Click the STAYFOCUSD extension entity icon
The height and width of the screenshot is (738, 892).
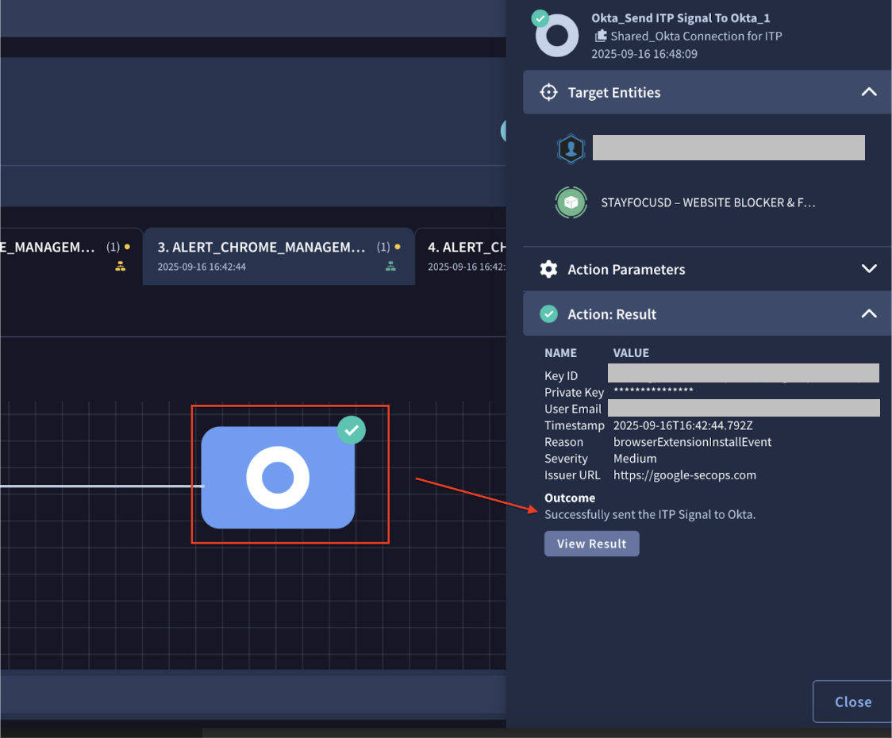click(x=571, y=202)
